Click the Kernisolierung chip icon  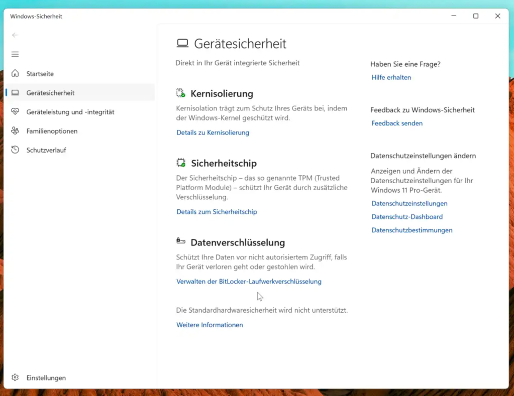tap(181, 93)
